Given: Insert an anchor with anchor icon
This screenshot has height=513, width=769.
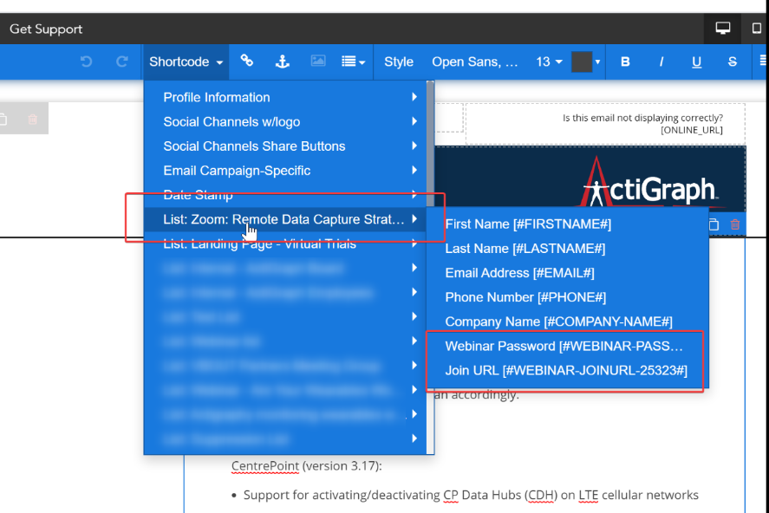Looking at the screenshot, I should click(283, 62).
